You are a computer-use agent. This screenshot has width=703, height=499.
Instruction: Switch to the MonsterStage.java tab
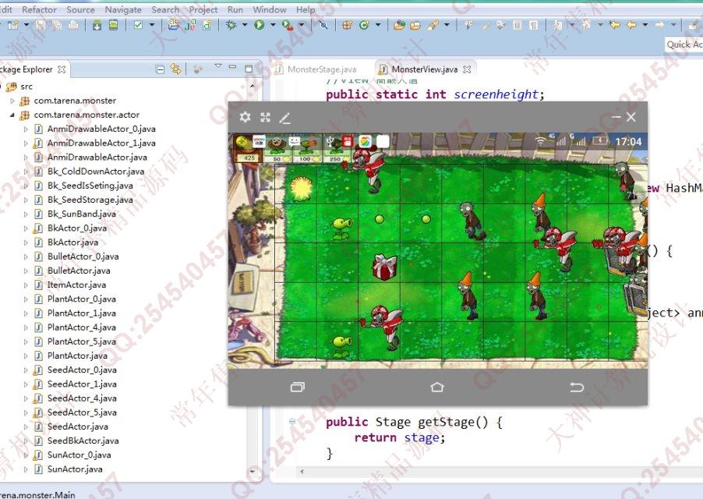[x=316, y=69]
